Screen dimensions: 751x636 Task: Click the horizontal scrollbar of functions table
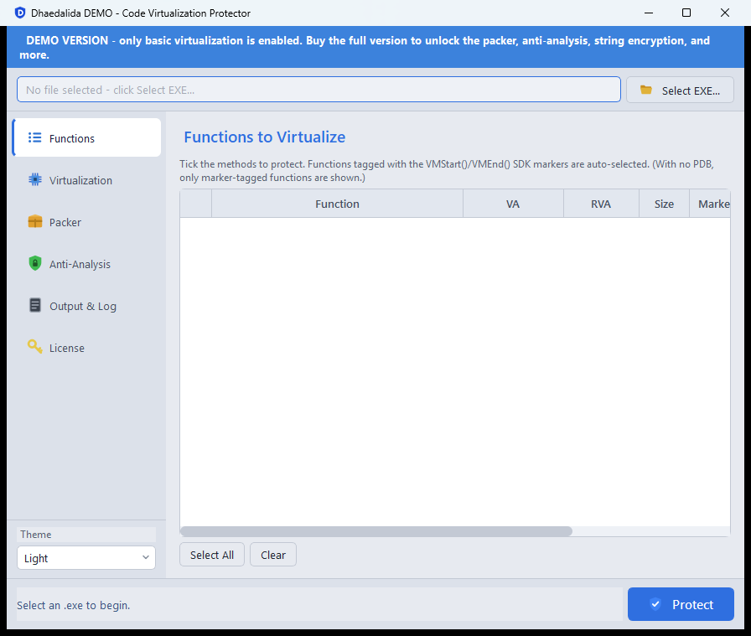click(376, 531)
